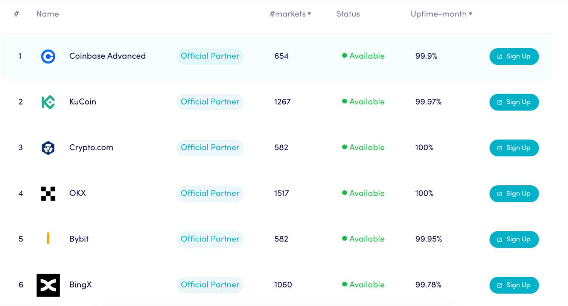Open the Crypto.com exchange name
This screenshot has width=568, height=306.
click(x=91, y=148)
